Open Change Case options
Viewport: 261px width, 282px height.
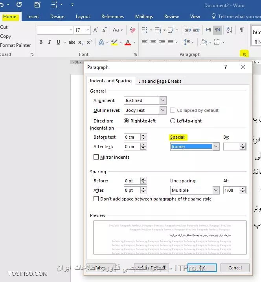pos(118,30)
